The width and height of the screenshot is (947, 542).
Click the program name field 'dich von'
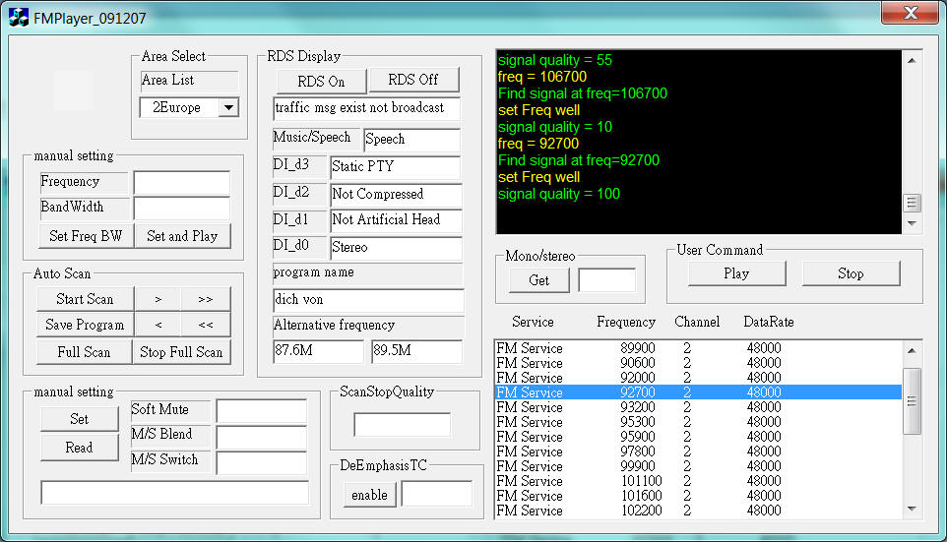pos(368,300)
